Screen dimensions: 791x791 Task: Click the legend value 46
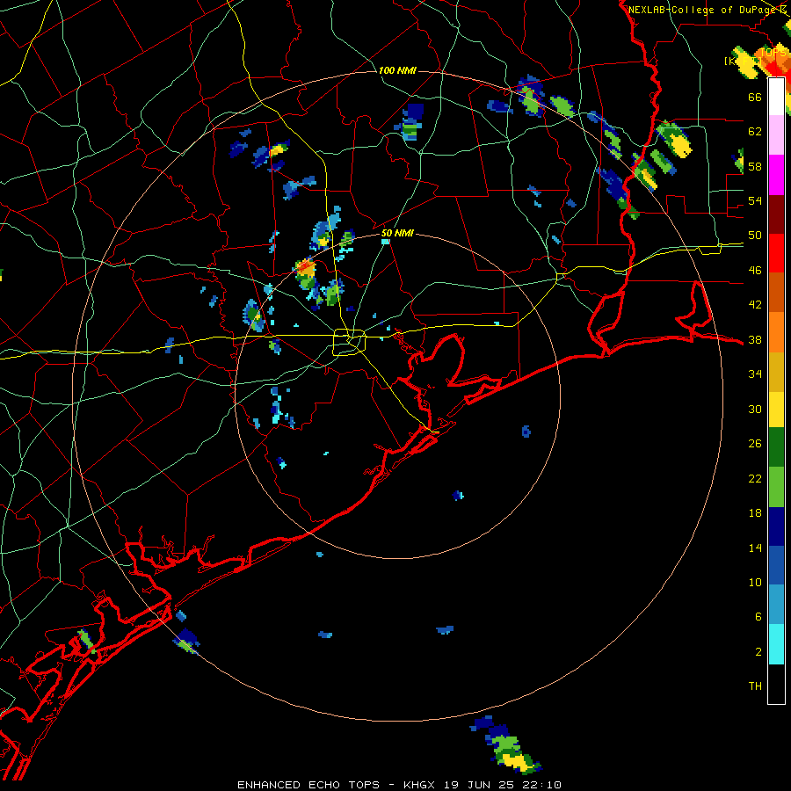(755, 271)
